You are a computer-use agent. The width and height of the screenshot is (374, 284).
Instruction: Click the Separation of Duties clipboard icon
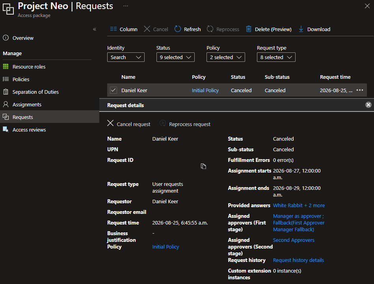point(6,92)
